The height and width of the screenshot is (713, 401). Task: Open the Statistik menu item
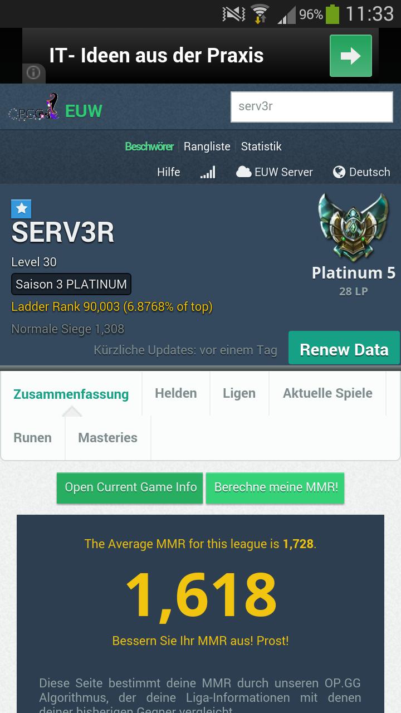tap(261, 146)
